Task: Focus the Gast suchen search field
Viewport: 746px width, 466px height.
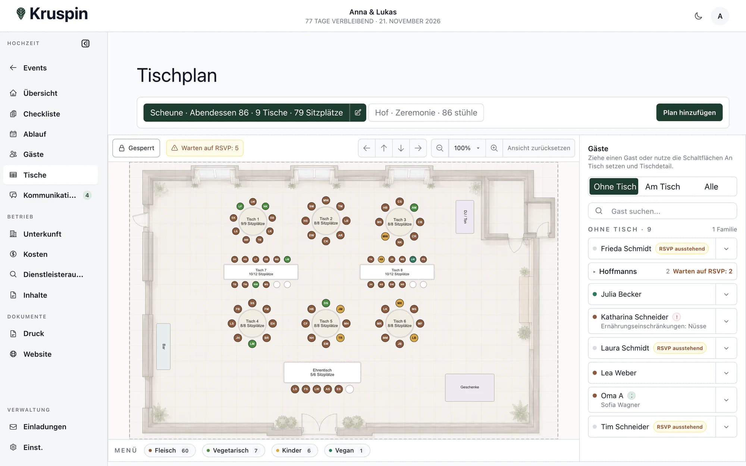Action: coord(662,211)
